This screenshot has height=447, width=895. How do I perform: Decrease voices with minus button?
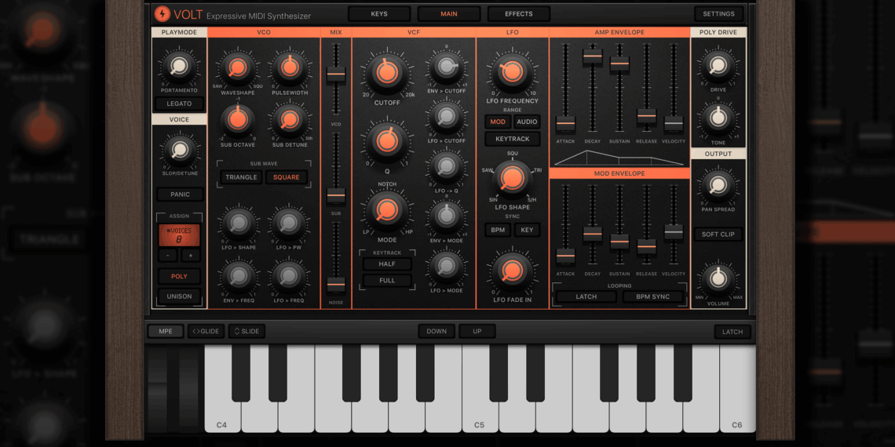click(167, 256)
